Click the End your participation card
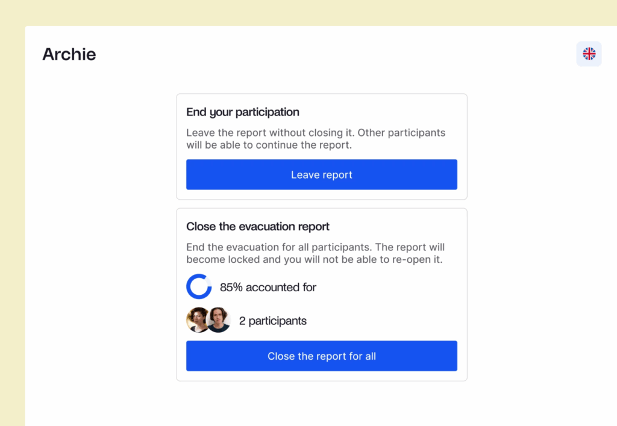 tap(322, 147)
